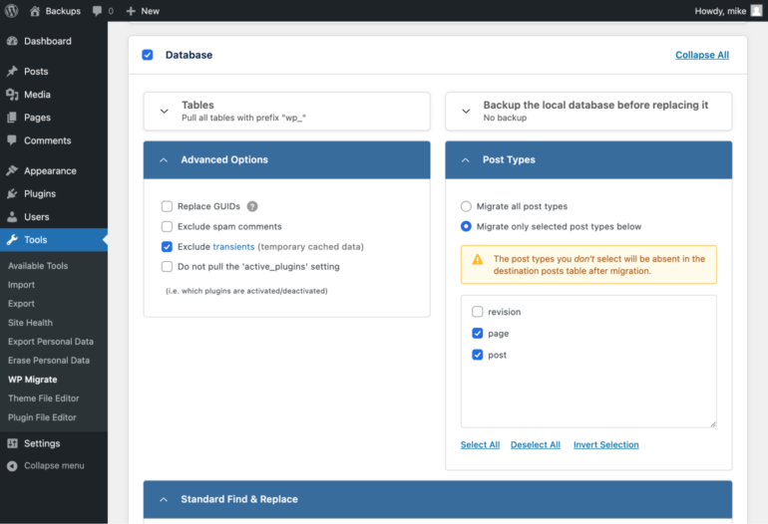Click the Users person icon
The height and width of the screenshot is (524, 768).
coord(12,217)
